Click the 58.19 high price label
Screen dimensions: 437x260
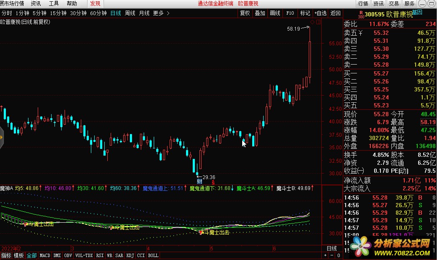coord(293,29)
